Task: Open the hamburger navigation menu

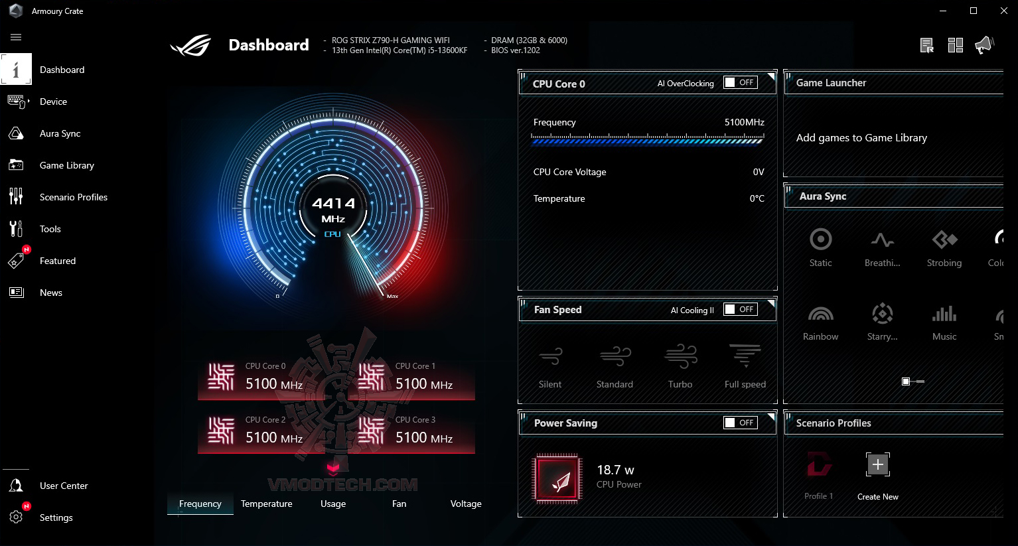Action: pos(16,37)
